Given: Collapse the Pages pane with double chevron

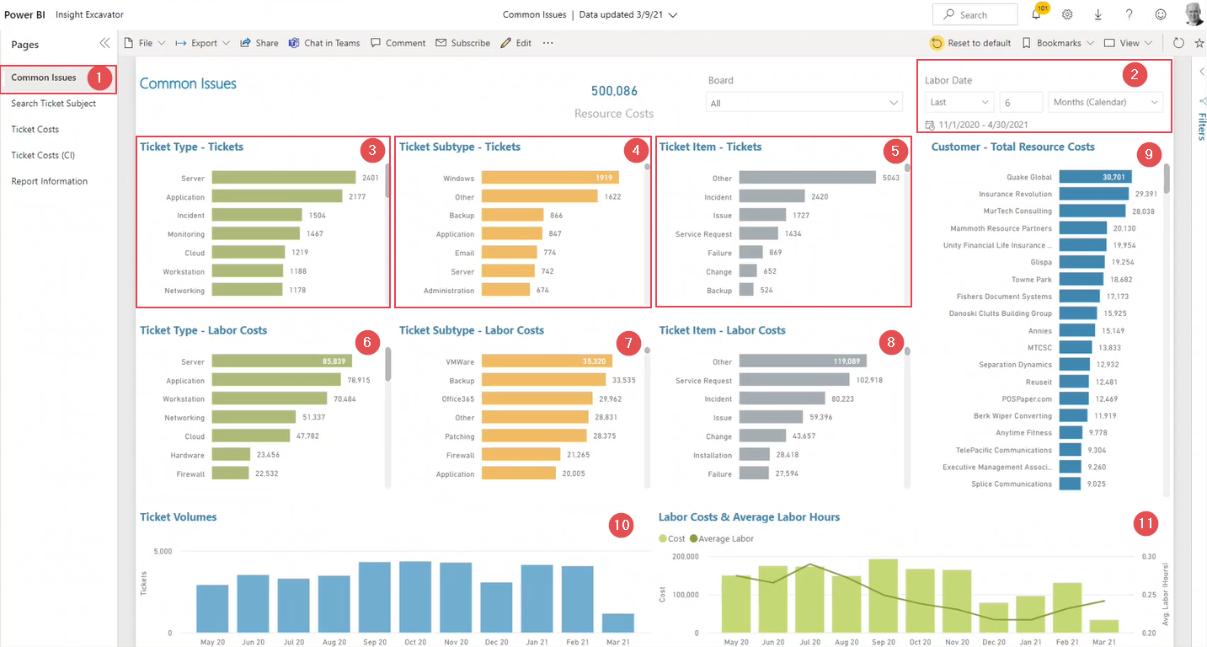Looking at the screenshot, I should (x=104, y=43).
